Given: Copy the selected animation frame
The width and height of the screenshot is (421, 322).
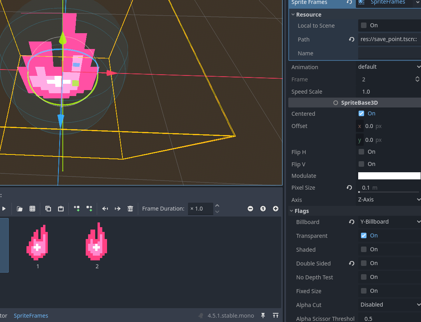Looking at the screenshot, I should click(48, 209).
